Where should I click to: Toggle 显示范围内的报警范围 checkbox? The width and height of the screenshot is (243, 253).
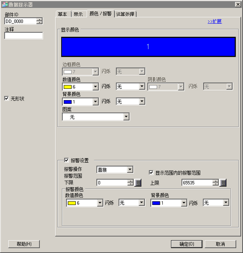tap(151, 172)
